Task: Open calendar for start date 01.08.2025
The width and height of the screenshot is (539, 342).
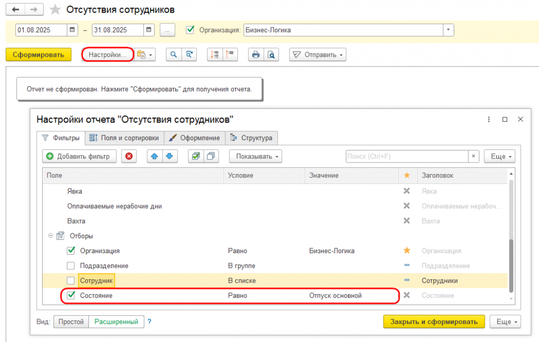Action: (72, 30)
